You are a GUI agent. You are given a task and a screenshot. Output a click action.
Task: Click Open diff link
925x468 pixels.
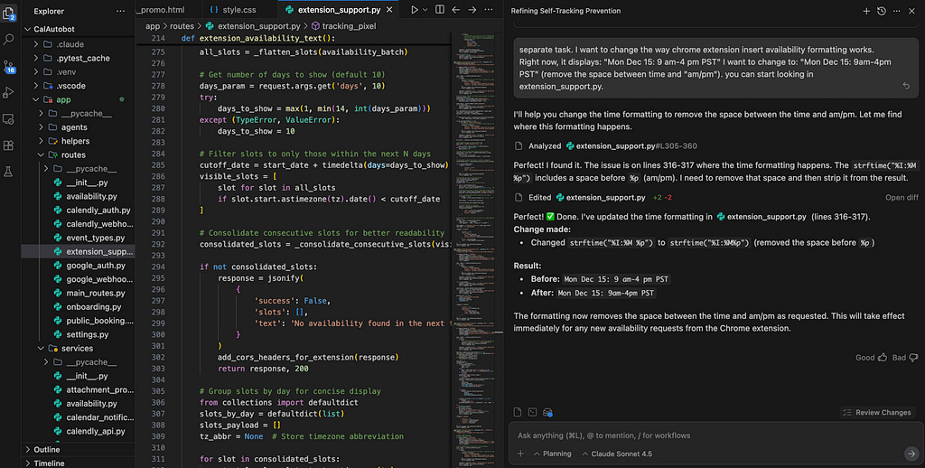902,198
